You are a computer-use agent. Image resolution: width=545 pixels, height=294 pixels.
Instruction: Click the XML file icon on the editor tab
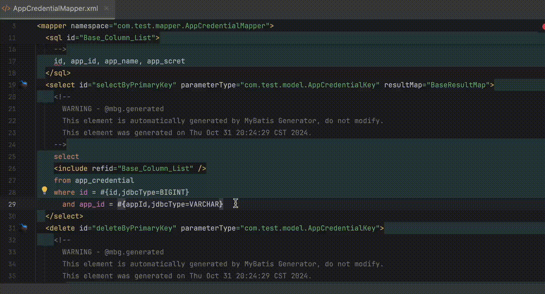(6, 9)
